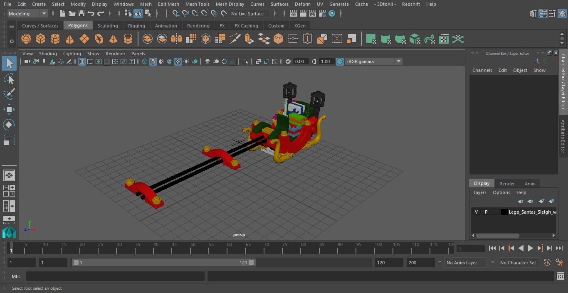Click the playback end time field 120
The height and width of the screenshot is (293, 568).
(388, 263)
